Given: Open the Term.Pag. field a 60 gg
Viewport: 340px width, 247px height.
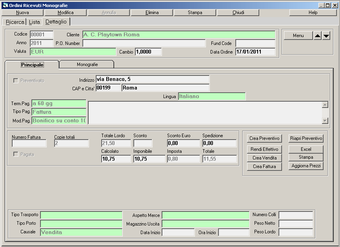Looking at the screenshot, I should click(59, 104).
